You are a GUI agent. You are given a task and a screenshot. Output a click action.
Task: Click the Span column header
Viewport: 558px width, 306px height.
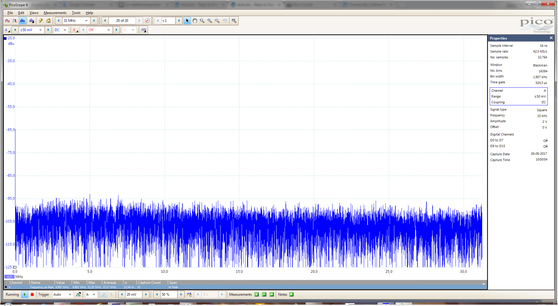tap(173, 283)
